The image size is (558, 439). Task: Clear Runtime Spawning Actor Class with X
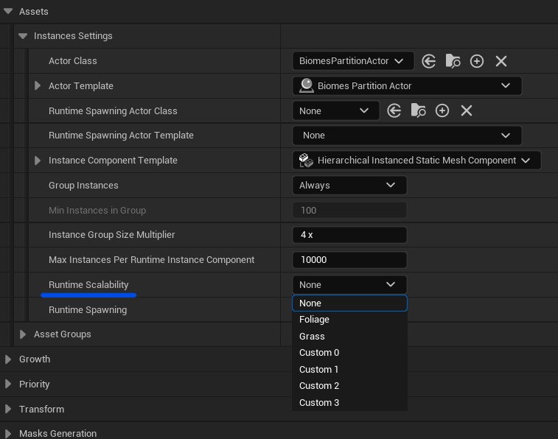[x=467, y=110]
